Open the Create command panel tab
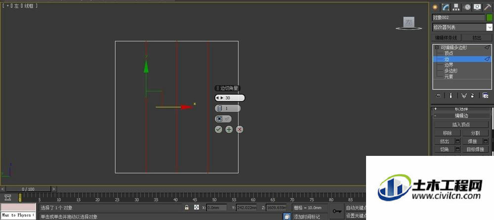This screenshot has width=494, height=220. point(435,7)
